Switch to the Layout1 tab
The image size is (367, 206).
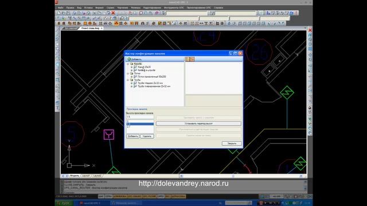(85, 176)
